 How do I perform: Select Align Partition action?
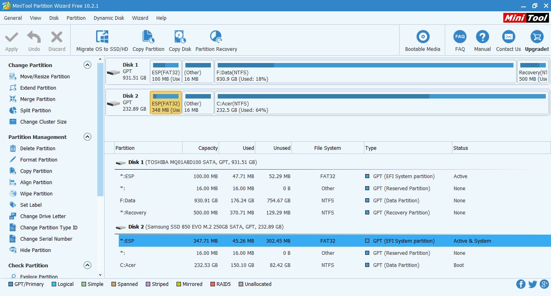pos(36,182)
